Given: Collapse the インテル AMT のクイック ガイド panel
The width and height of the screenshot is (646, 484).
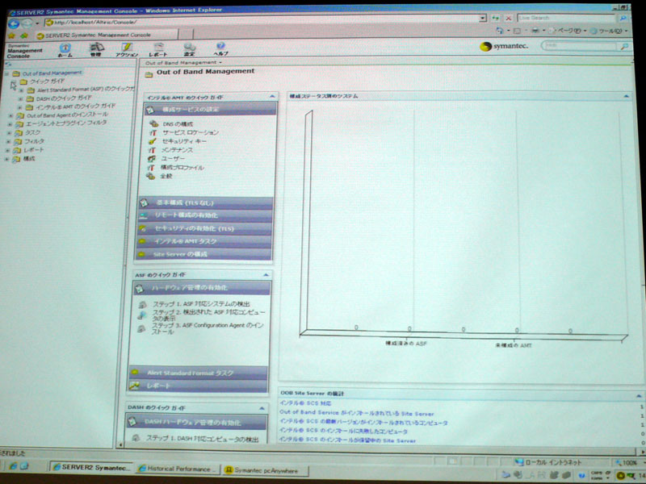Looking at the screenshot, I should tap(272, 96).
